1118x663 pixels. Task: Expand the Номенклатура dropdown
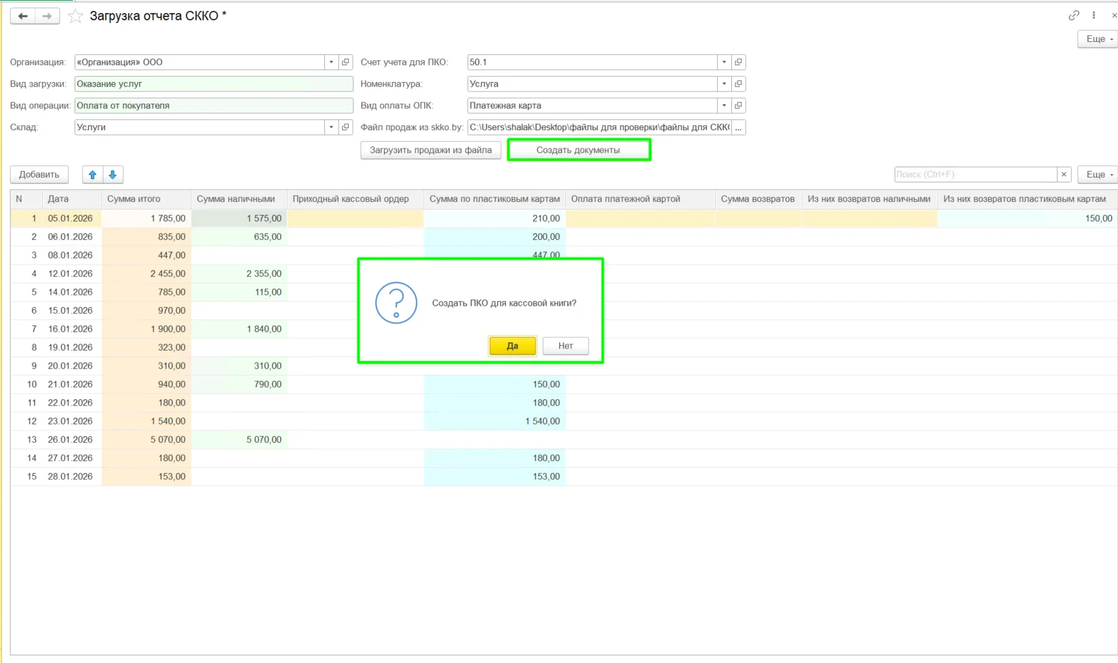pyautogui.click(x=724, y=84)
